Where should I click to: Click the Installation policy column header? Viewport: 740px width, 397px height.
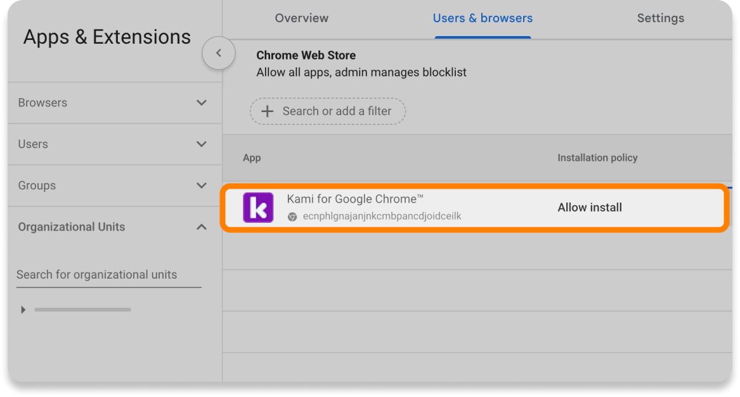[x=597, y=158]
